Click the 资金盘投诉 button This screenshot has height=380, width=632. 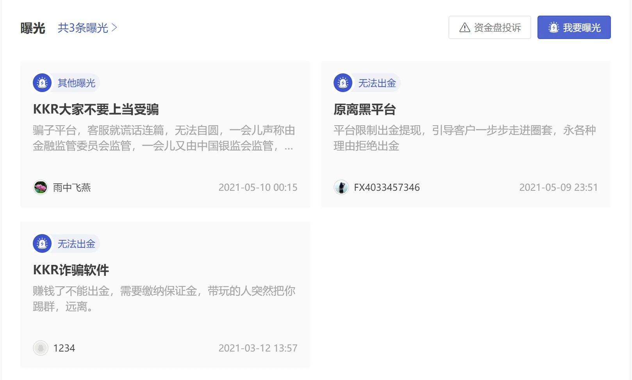pos(490,27)
